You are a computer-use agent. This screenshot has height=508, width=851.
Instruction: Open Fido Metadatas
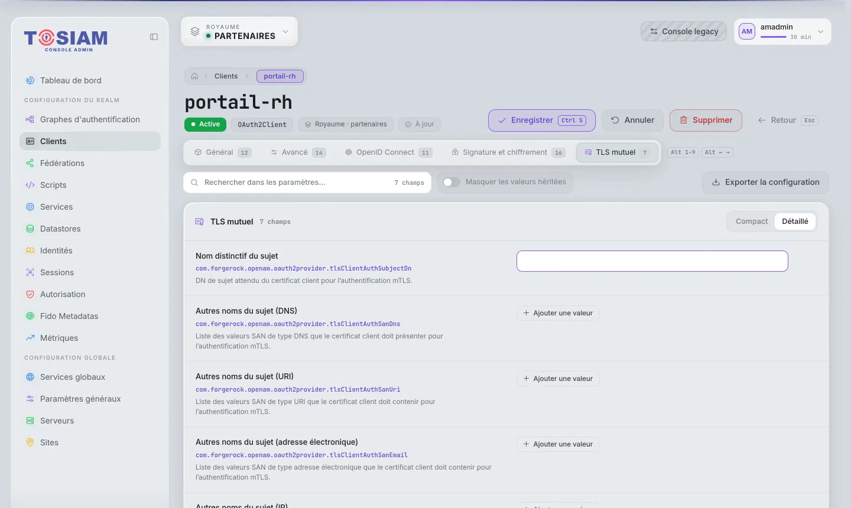click(x=90, y=316)
